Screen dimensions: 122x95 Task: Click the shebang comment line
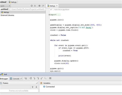point(60,10)
